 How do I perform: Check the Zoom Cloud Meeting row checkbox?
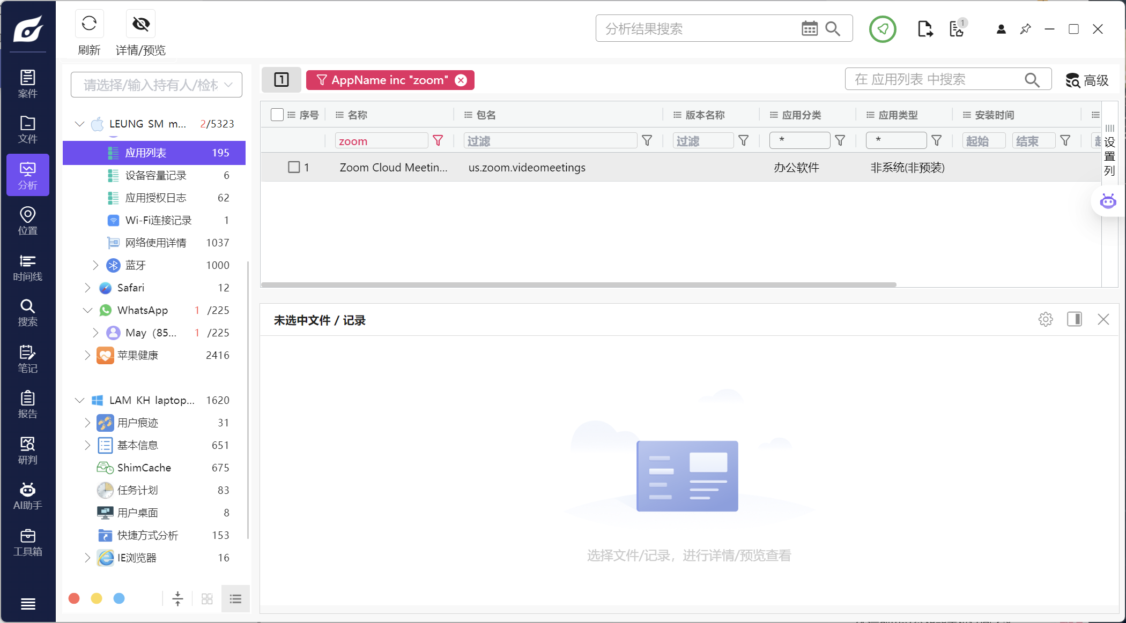pos(294,167)
